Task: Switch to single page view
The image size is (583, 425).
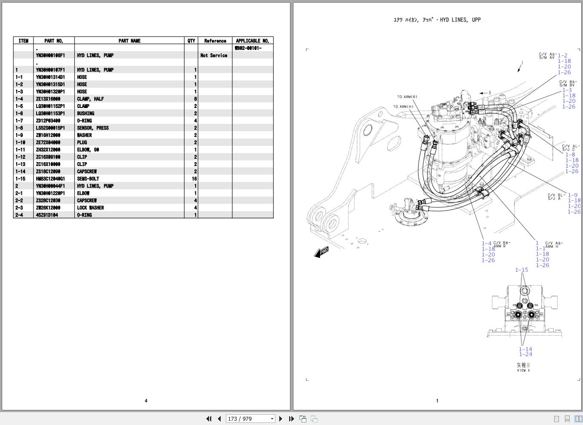Action: (556, 419)
